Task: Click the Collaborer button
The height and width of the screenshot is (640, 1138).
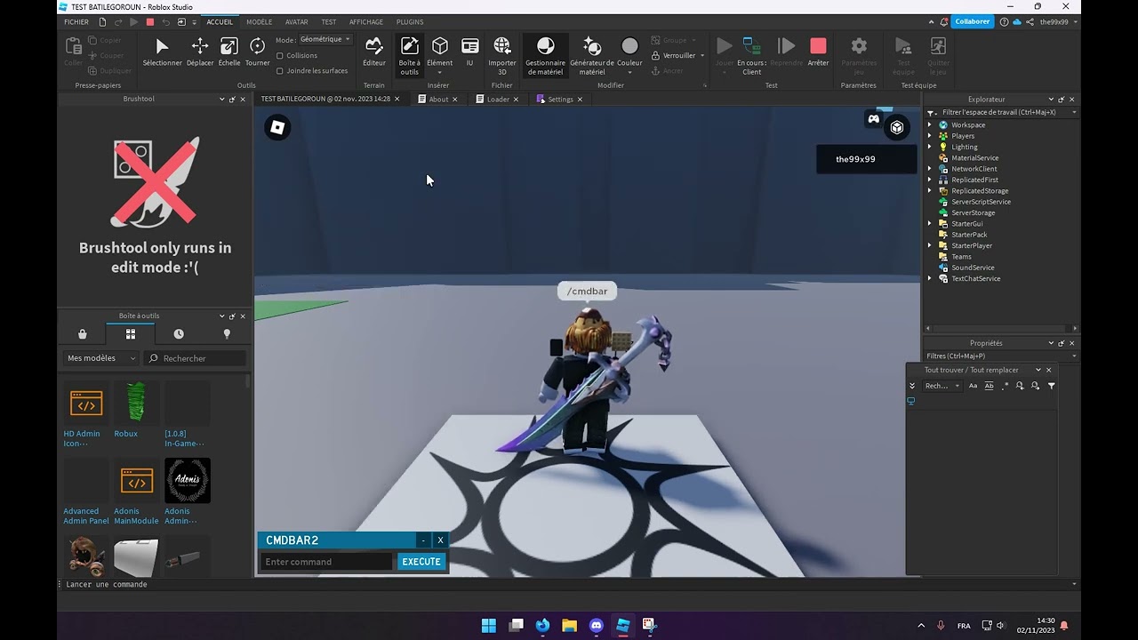Action: [972, 22]
